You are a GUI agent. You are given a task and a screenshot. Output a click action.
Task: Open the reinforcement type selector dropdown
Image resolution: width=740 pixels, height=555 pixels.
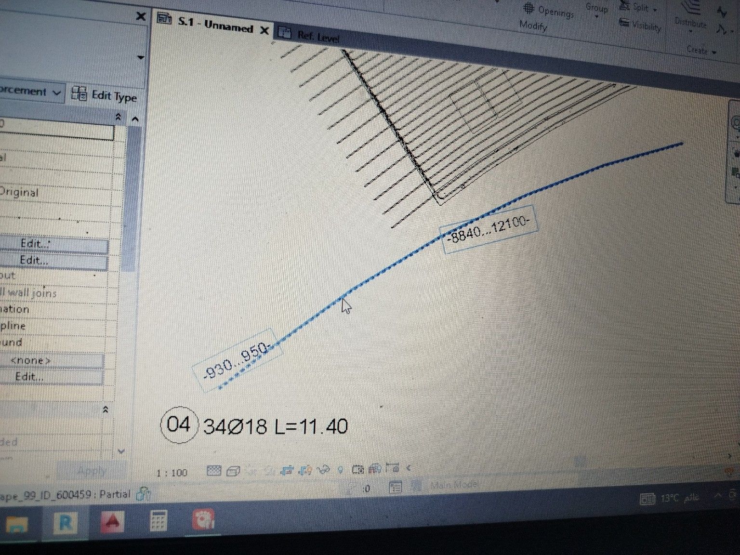click(57, 92)
